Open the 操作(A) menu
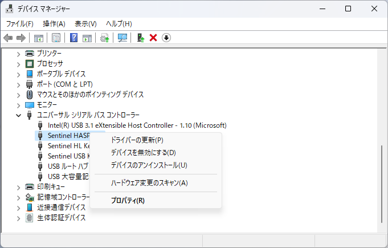Screen dimensions: 388x248 (54, 23)
